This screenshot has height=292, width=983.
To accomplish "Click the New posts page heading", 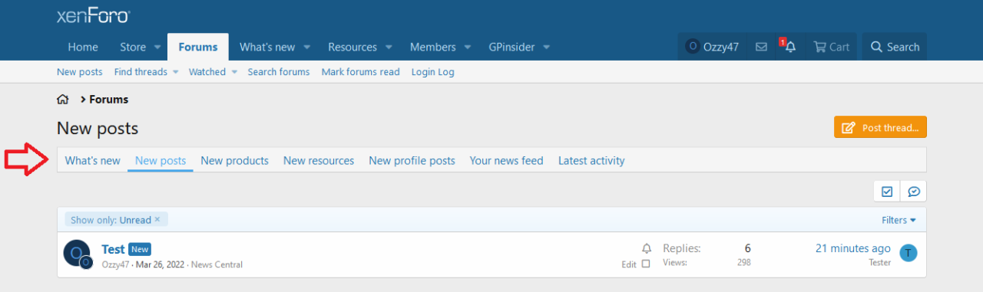I will 98,128.
